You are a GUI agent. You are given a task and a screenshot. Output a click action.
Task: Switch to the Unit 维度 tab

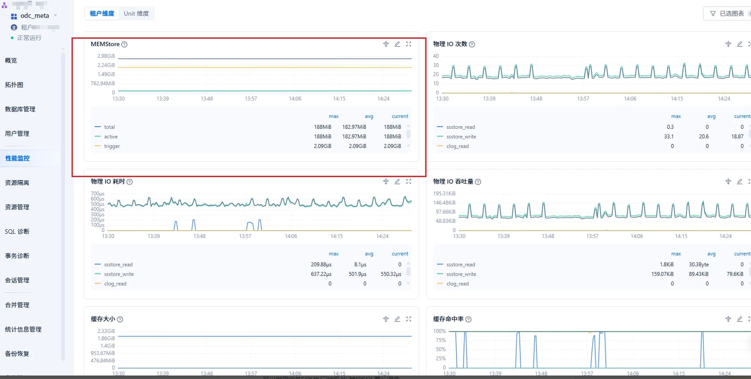click(x=136, y=13)
